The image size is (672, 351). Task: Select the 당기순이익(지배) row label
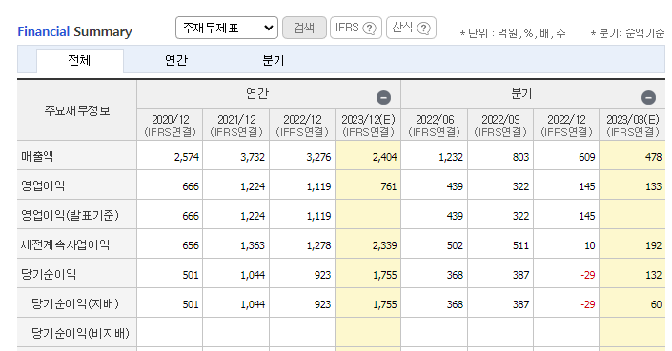pyautogui.click(x=75, y=304)
